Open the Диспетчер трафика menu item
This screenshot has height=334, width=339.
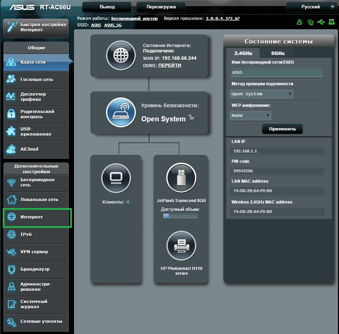click(36, 97)
